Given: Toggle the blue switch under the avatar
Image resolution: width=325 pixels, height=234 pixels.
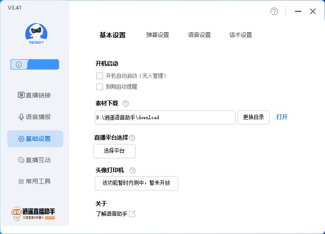Looking at the screenshot, I should 35,65.
